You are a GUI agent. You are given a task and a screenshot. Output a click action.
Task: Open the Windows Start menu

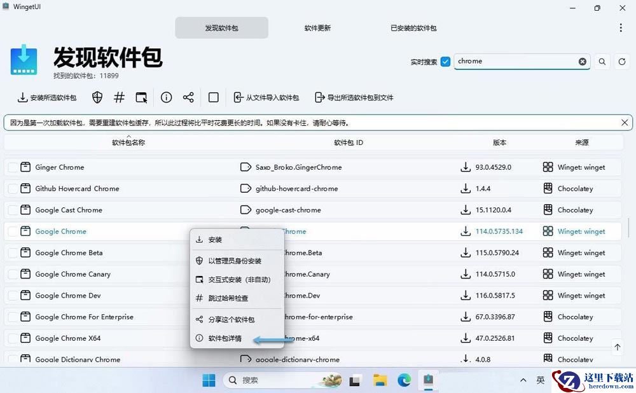coord(209,380)
